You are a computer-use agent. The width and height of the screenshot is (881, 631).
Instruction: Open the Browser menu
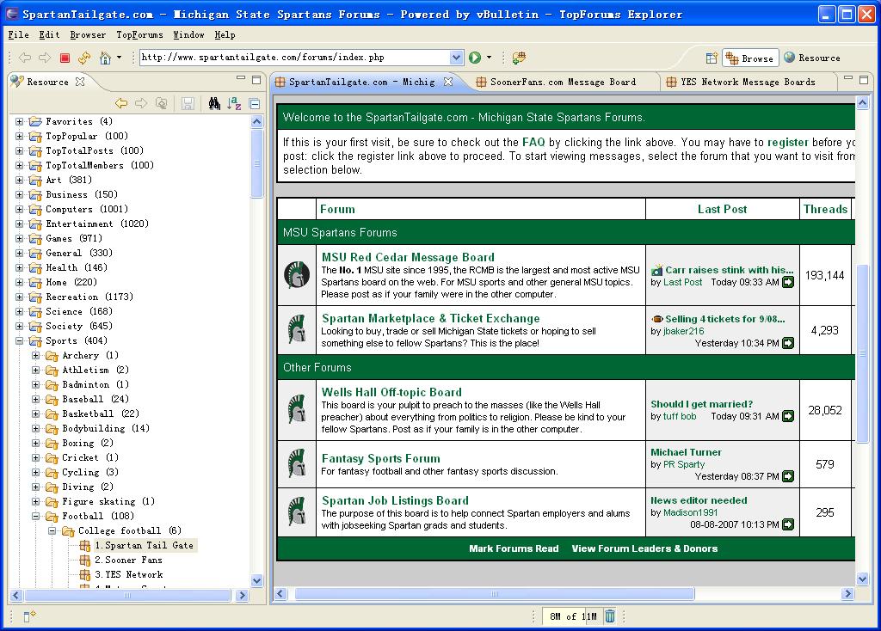click(88, 34)
